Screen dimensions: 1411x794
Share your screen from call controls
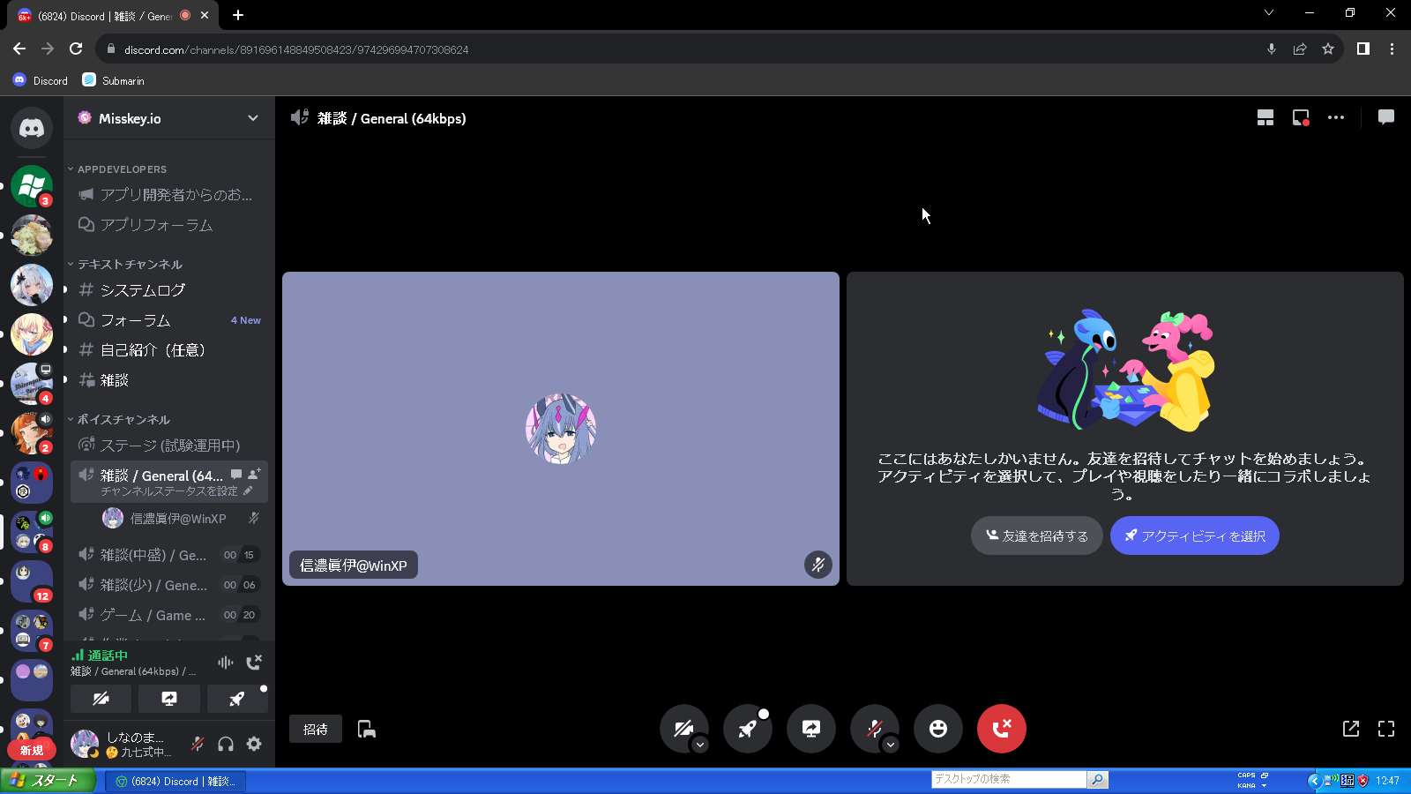(811, 729)
